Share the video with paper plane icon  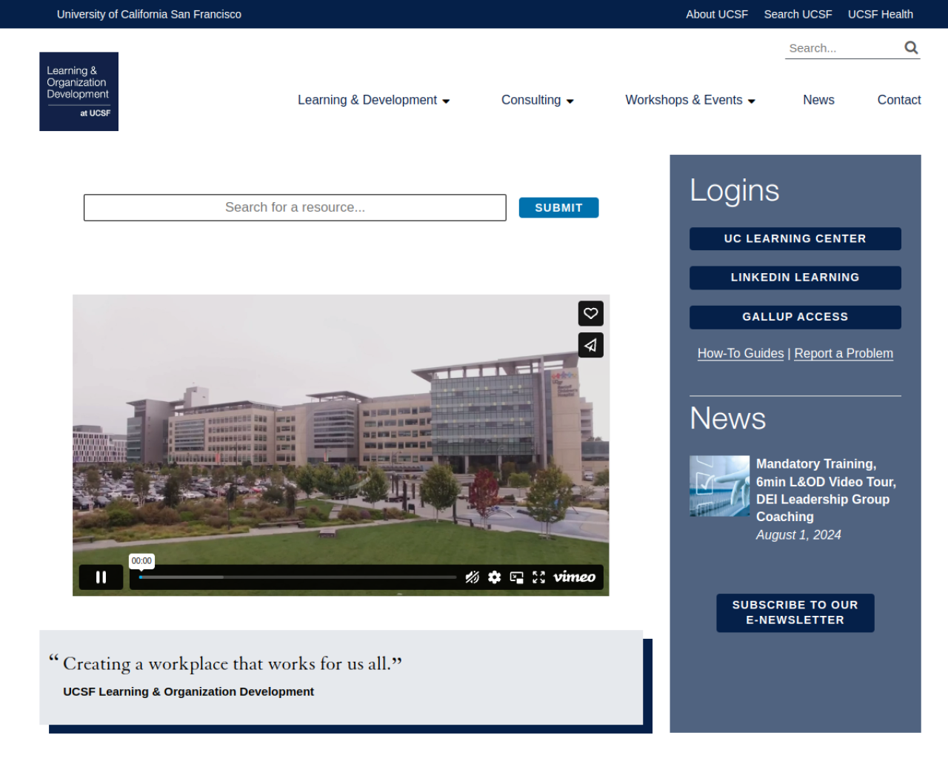tap(590, 345)
